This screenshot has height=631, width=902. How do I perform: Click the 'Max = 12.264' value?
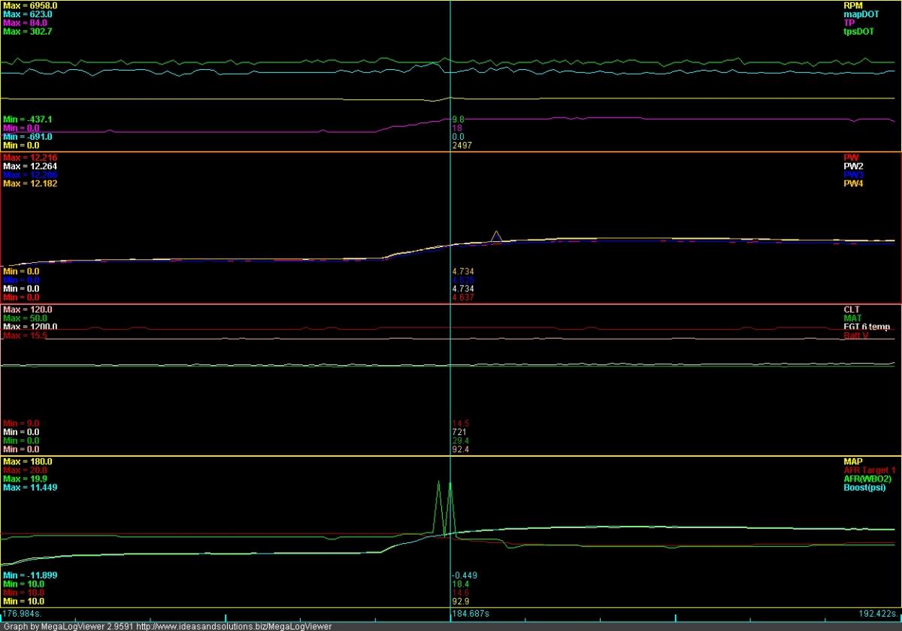coord(30,167)
